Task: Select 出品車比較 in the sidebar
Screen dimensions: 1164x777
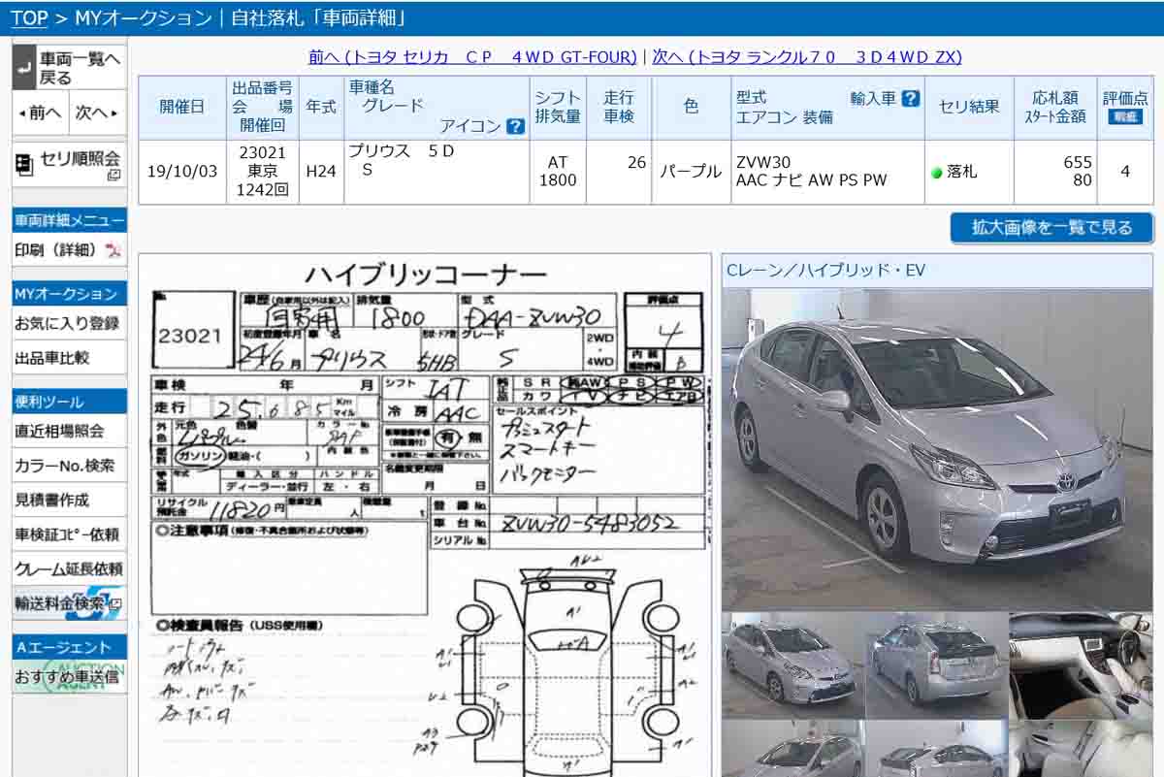Action: pyautogui.click(x=69, y=358)
